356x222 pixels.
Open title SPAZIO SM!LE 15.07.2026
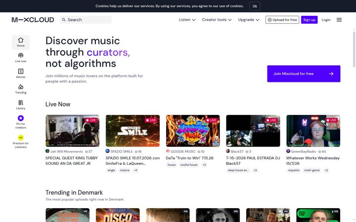coord(133,161)
